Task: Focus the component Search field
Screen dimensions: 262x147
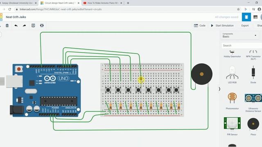Action: tap(242, 45)
